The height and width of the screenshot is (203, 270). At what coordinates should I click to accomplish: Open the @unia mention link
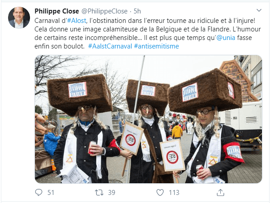coord(226,37)
